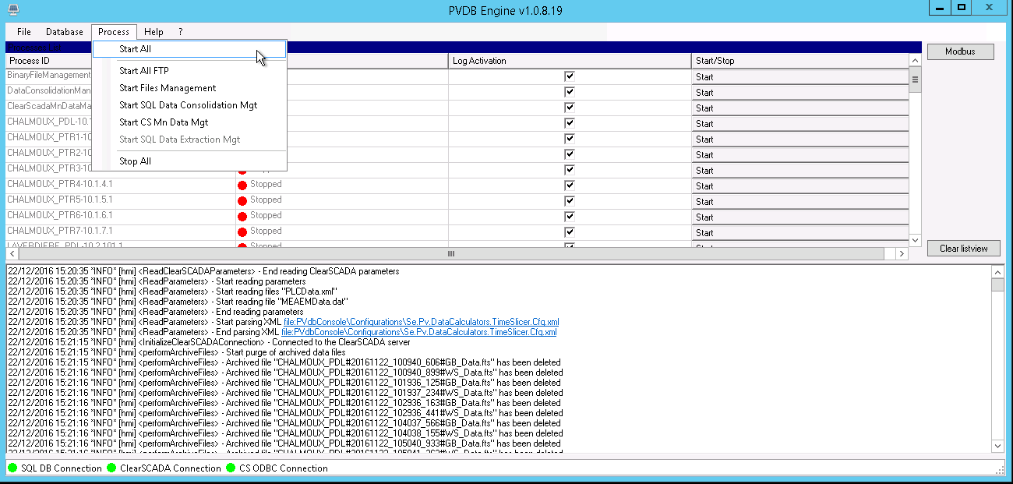Click the red Stopped icon for CHALMOUX_PTR4
This screenshot has width=1013, height=484.
pyautogui.click(x=242, y=185)
